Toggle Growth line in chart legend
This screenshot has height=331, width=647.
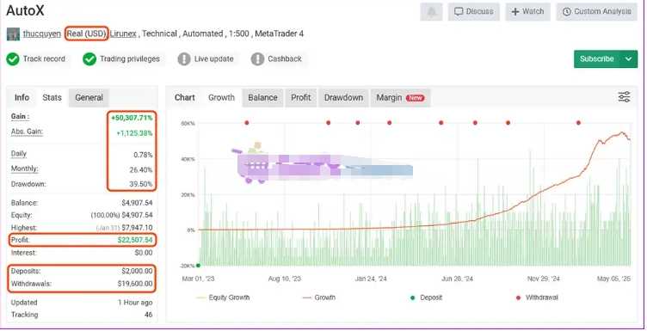click(x=319, y=297)
